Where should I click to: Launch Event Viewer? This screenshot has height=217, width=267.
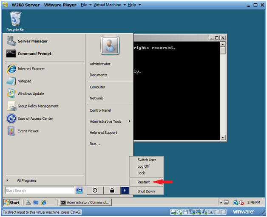(x=23, y=131)
